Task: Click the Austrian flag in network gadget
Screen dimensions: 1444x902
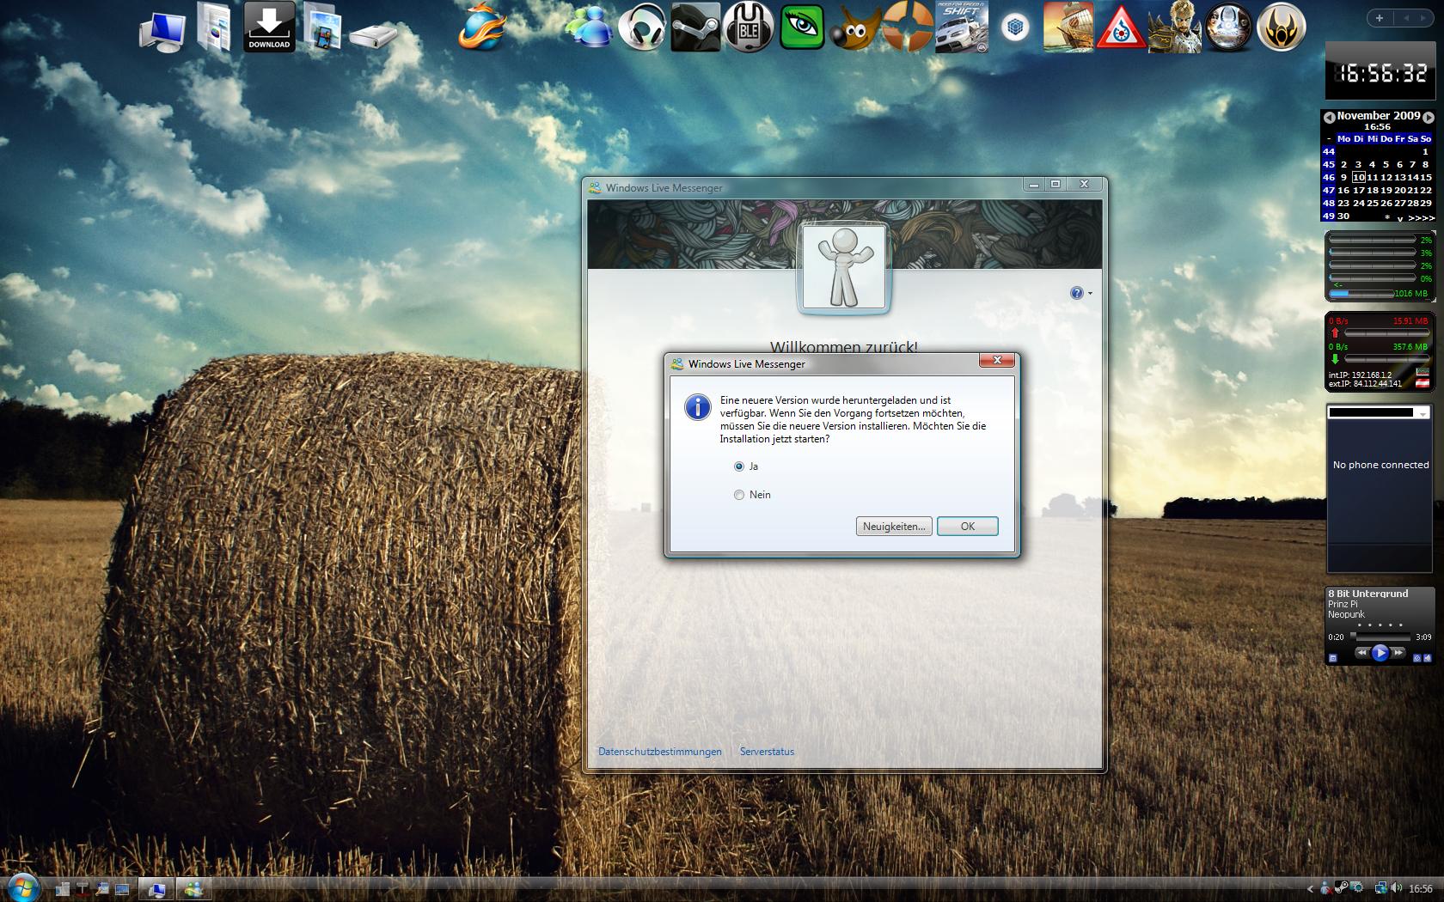Action: point(1423,381)
